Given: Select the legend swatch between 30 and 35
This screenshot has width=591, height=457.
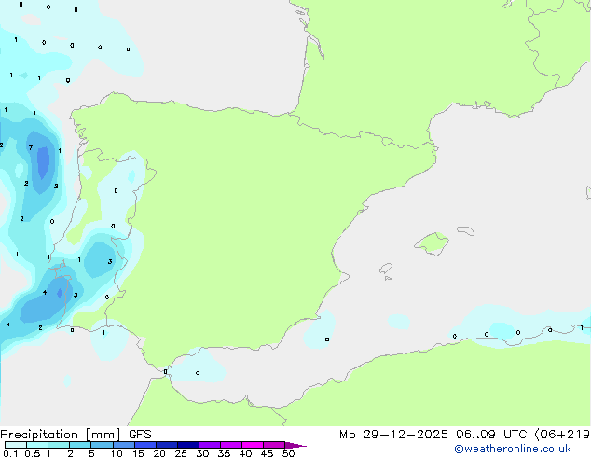Looking at the screenshot, I should pyautogui.click(x=210, y=445).
